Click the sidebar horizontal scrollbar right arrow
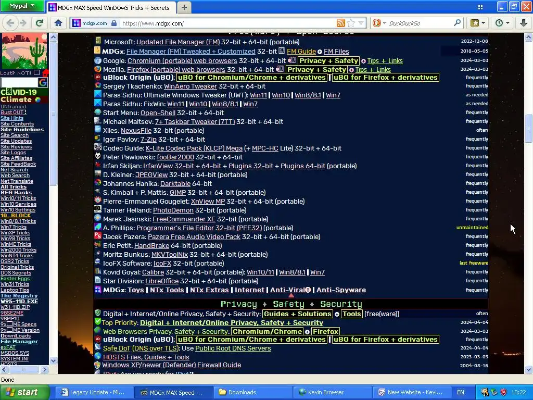 pos(45,369)
